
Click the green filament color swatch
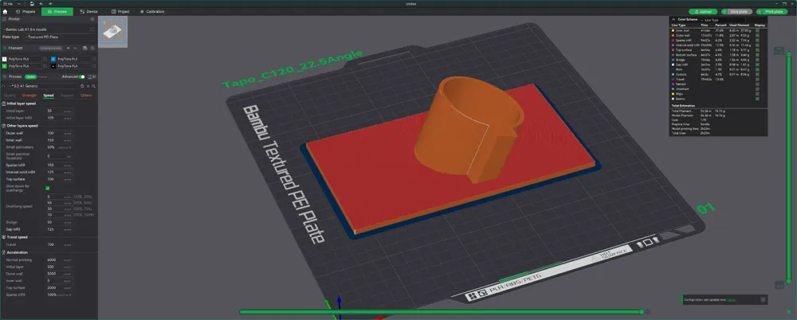click(x=5, y=66)
